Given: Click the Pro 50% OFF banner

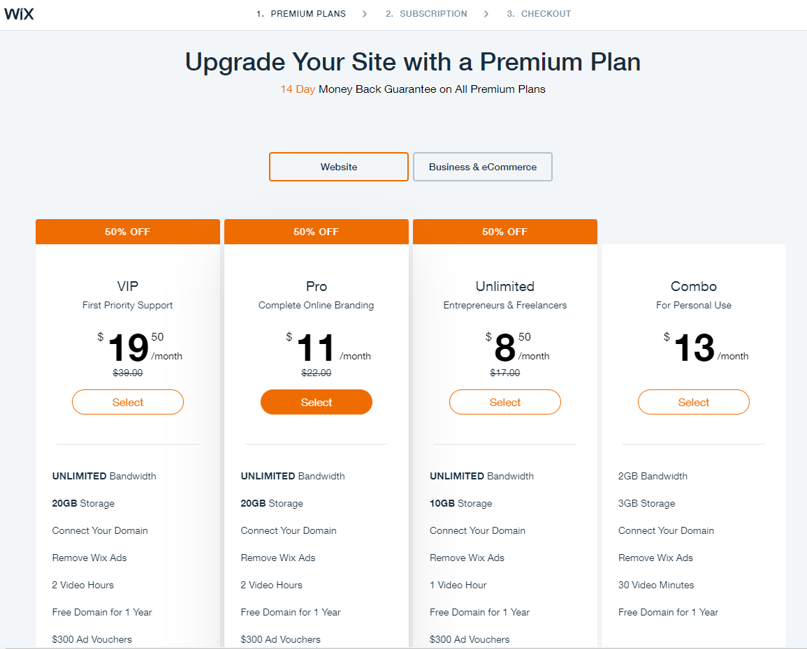Looking at the screenshot, I should point(317,232).
